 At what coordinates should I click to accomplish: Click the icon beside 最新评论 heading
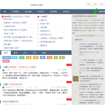(73, 40)
